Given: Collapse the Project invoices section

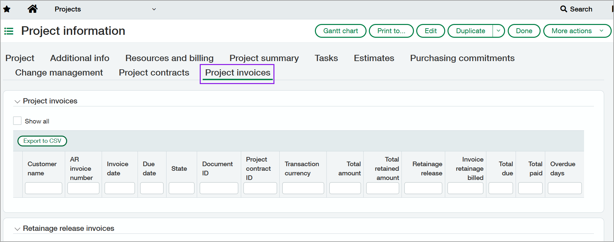Looking at the screenshot, I should (17, 101).
